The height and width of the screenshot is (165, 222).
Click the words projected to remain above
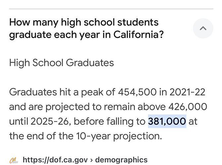[105, 107]
